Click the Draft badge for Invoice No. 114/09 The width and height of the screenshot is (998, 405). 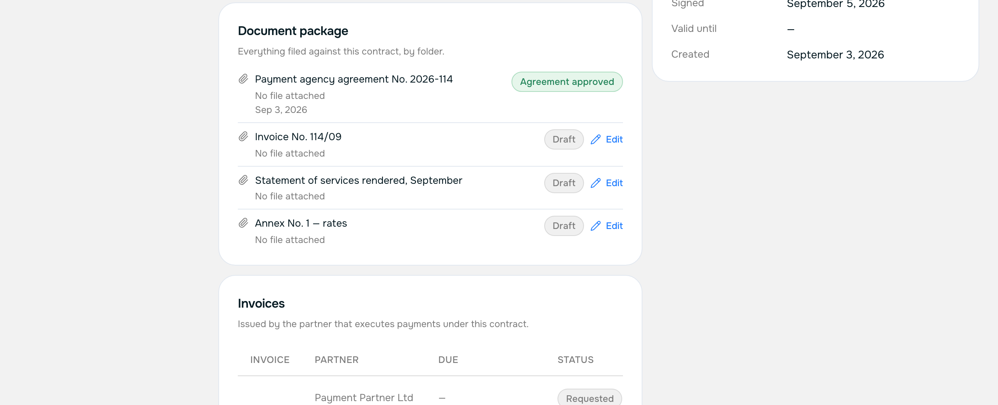[564, 139]
